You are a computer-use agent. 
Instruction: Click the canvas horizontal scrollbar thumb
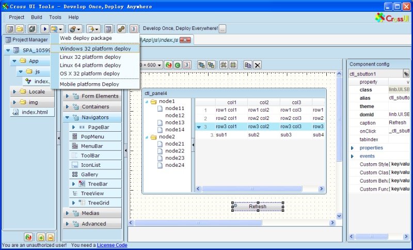pyautogui.click(x=198, y=223)
